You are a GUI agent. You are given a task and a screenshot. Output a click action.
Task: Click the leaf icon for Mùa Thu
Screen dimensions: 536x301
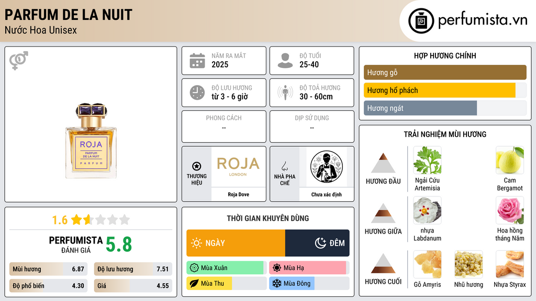coord(194,284)
